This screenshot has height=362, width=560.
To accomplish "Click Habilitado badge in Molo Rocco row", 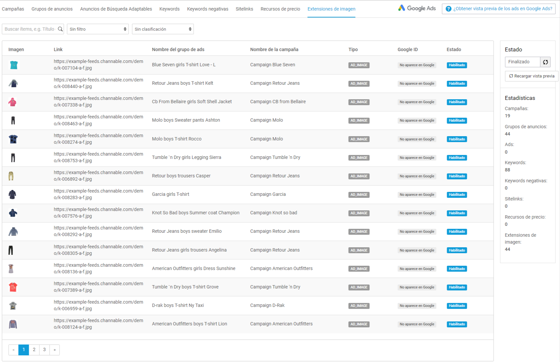I will point(457,139).
